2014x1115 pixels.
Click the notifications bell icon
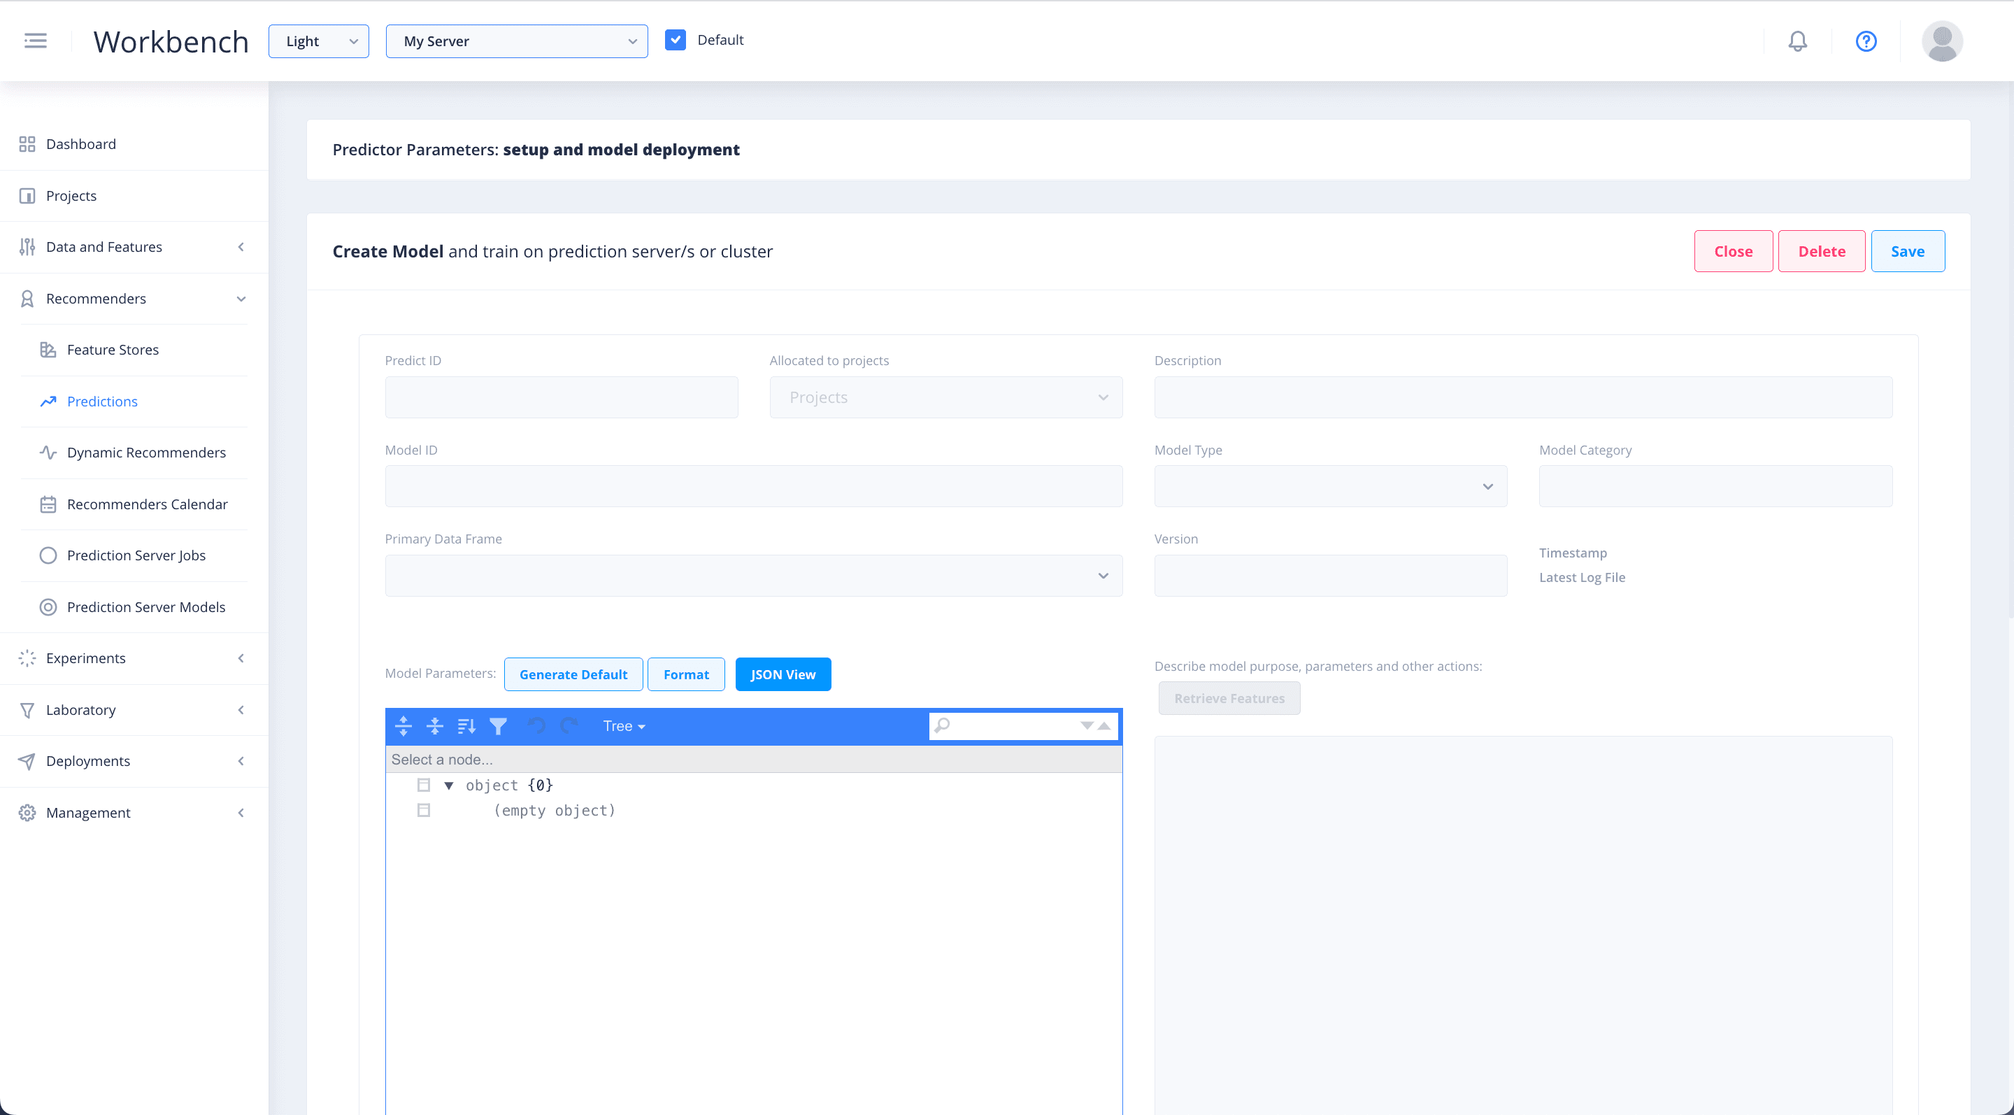click(x=1797, y=40)
